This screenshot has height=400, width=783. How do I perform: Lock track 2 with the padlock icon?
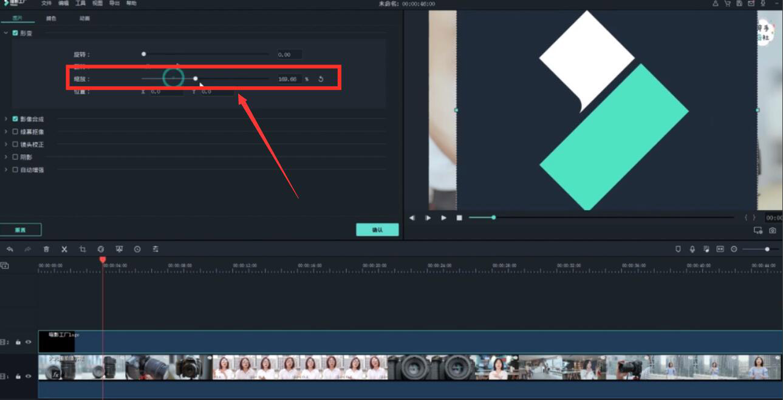18,342
